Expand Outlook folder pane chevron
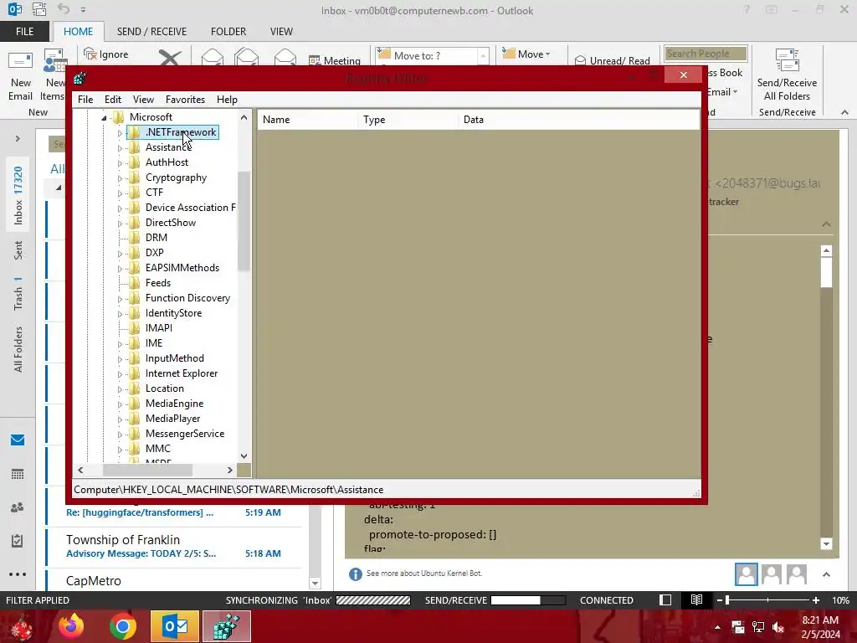 click(18, 139)
